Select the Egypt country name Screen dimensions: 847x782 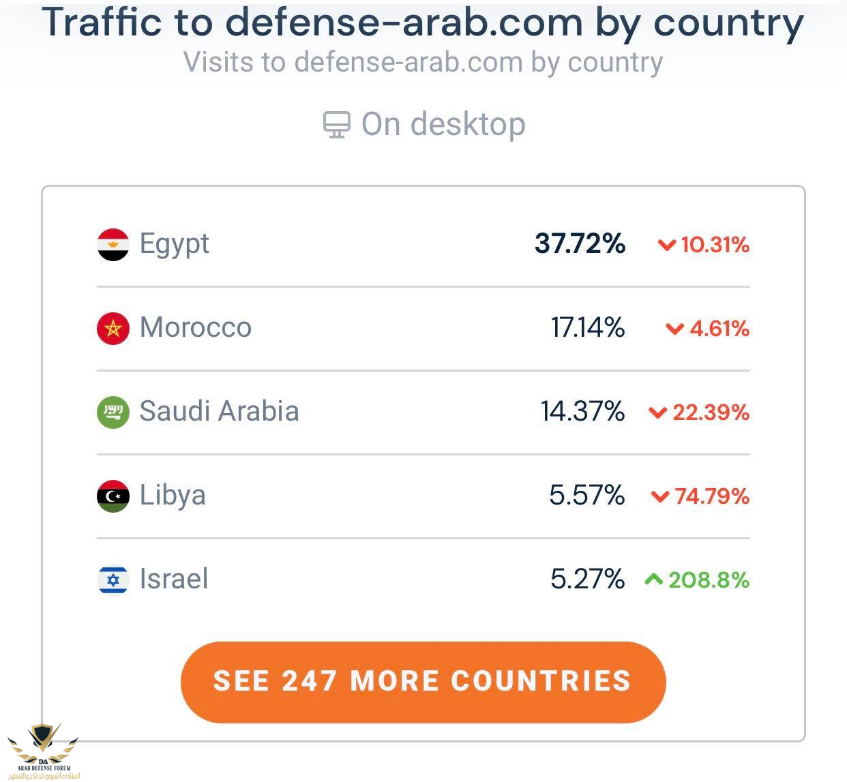point(174,244)
